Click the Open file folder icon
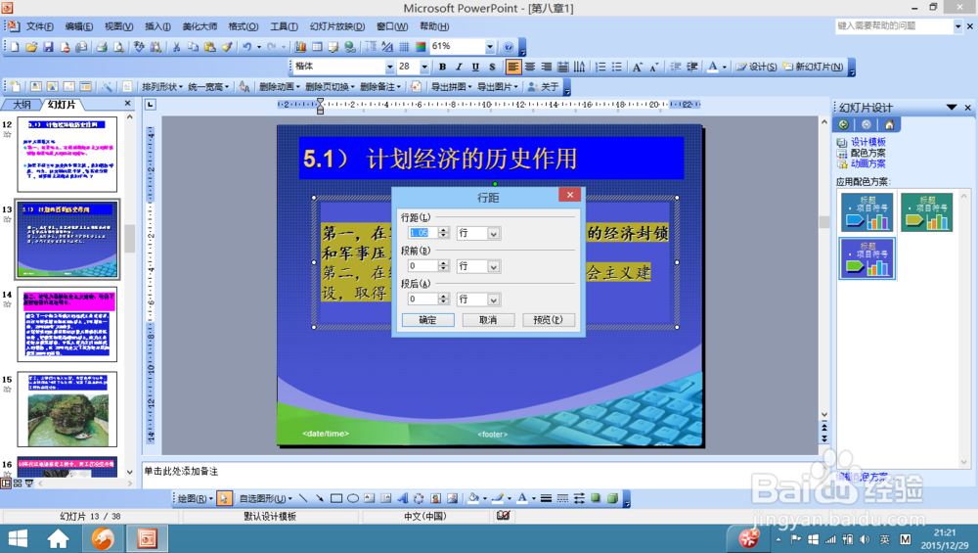Image resolution: width=978 pixels, height=553 pixels. pos(31,47)
